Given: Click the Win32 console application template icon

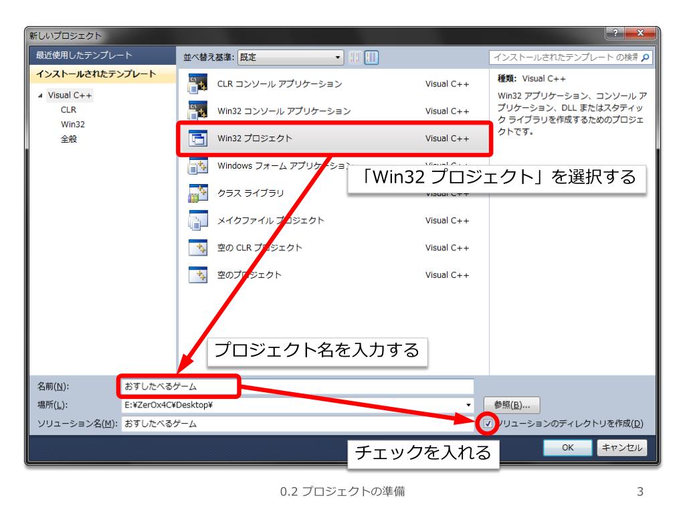Looking at the screenshot, I should 197,111.
